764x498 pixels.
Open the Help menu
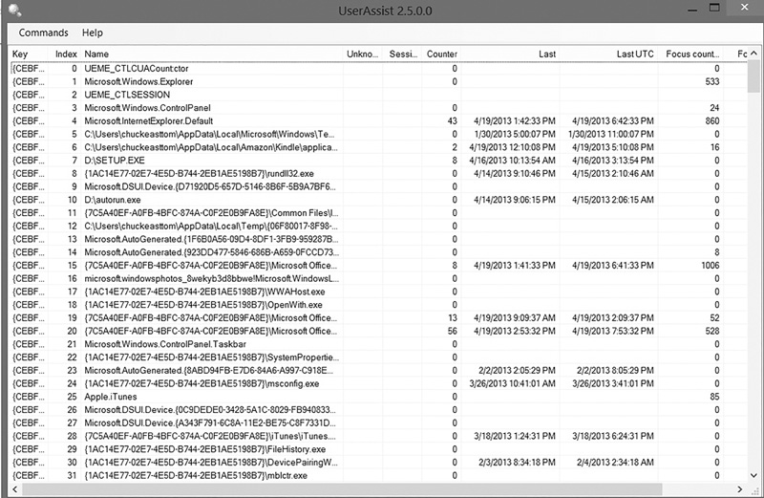(92, 32)
